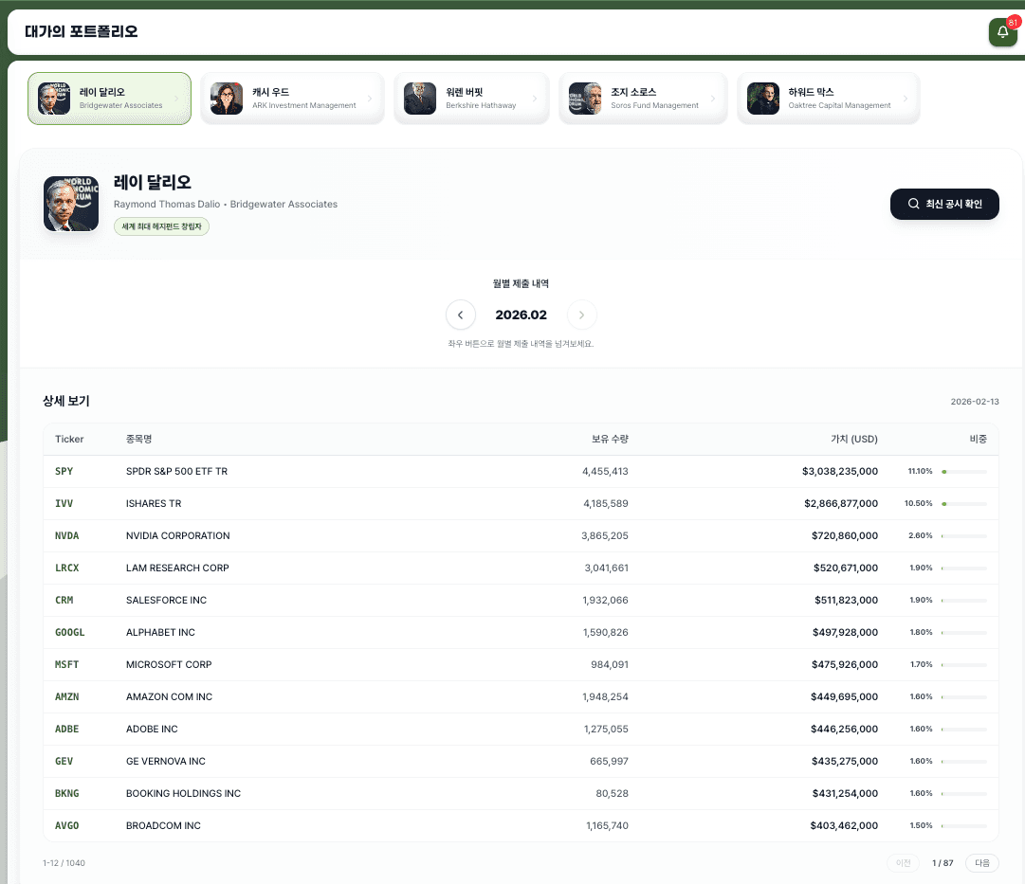Click the MSFT ticker

66,664
